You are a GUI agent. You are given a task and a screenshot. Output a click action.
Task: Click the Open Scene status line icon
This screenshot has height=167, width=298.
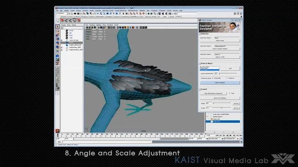[75, 13]
